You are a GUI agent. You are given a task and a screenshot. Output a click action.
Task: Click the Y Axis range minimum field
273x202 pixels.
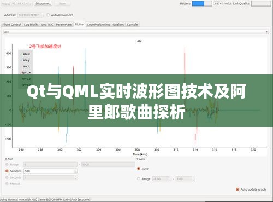point(162,179)
